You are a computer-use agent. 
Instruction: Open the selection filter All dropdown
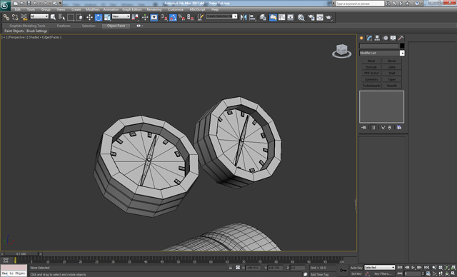click(x=39, y=16)
